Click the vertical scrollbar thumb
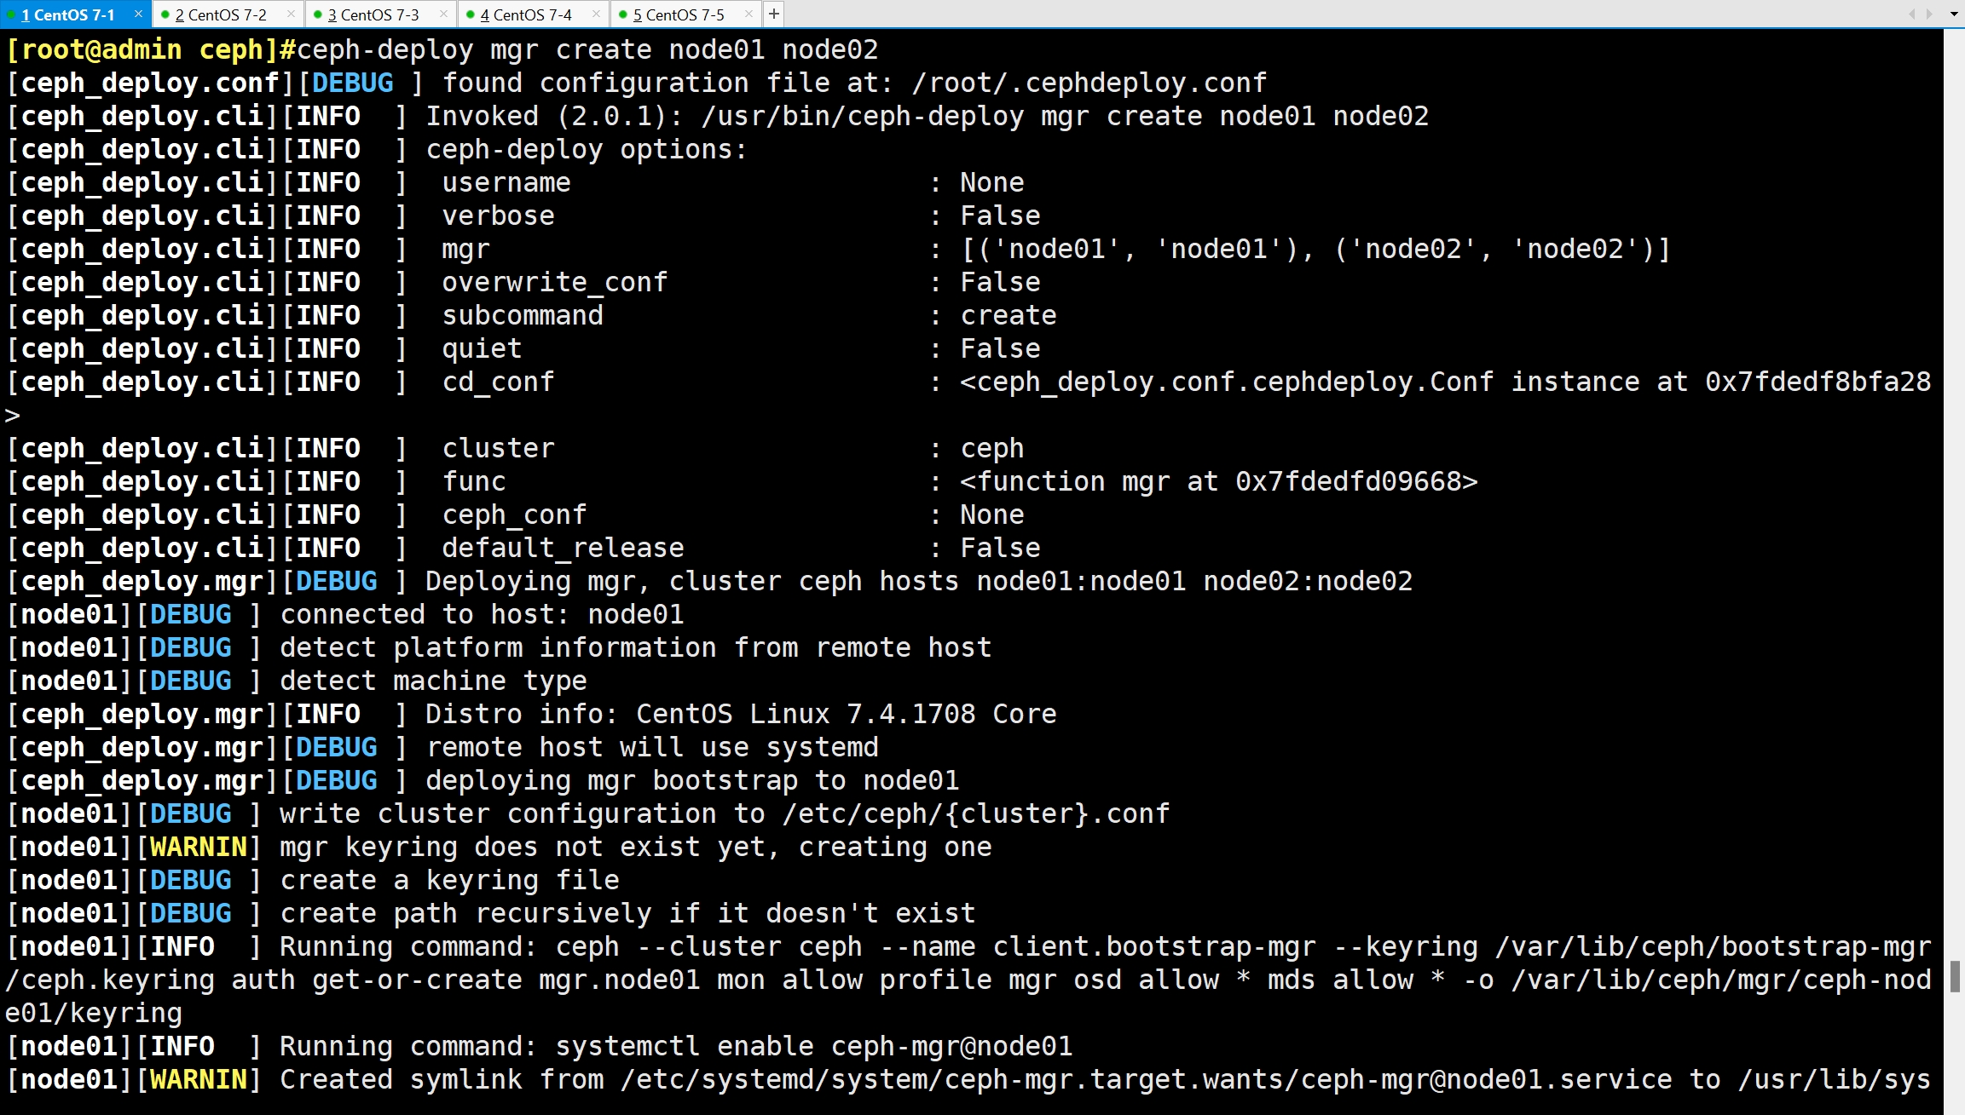Screen dimensions: 1965x1115 pyautogui.click(x=1955, y=976)
